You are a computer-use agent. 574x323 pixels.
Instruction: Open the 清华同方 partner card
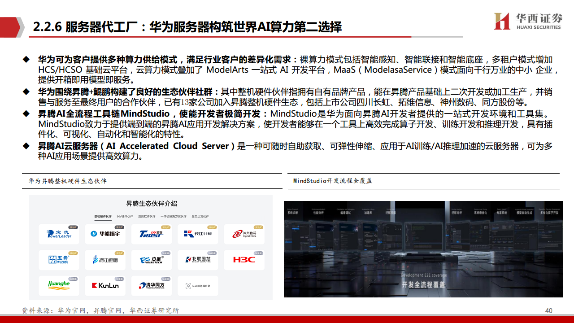click(x=152, y=285)
